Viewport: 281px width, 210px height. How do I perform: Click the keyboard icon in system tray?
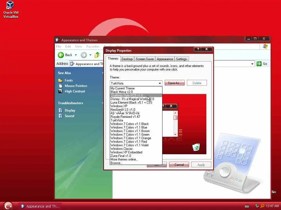point(247,206)
